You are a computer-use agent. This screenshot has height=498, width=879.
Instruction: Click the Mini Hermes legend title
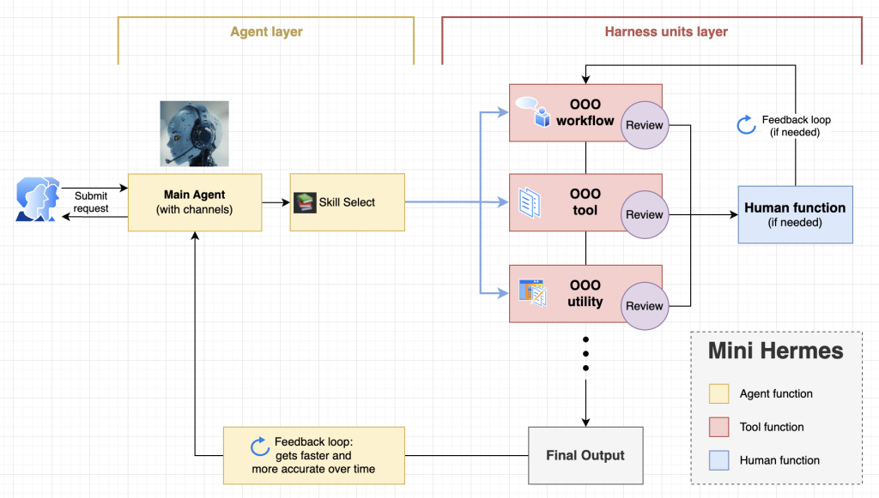coord(776,351)
